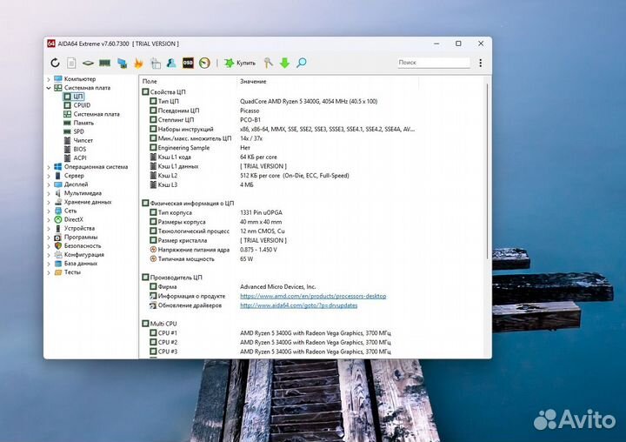
Task: Expand the Операционная система tree node
Action: [x=50, y=167]
